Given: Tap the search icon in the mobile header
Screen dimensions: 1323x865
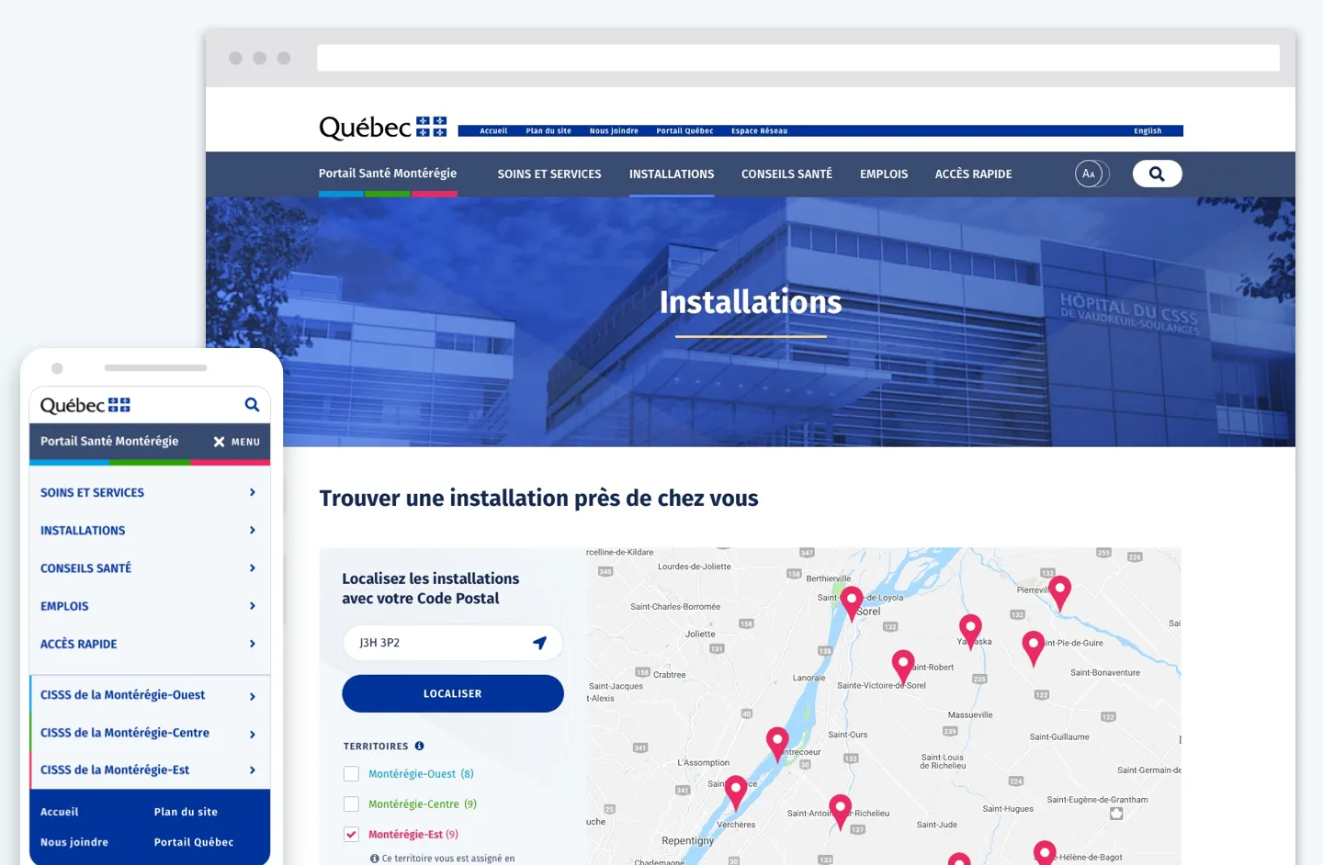Looking at the screenshot, I should tap(252, 405).
